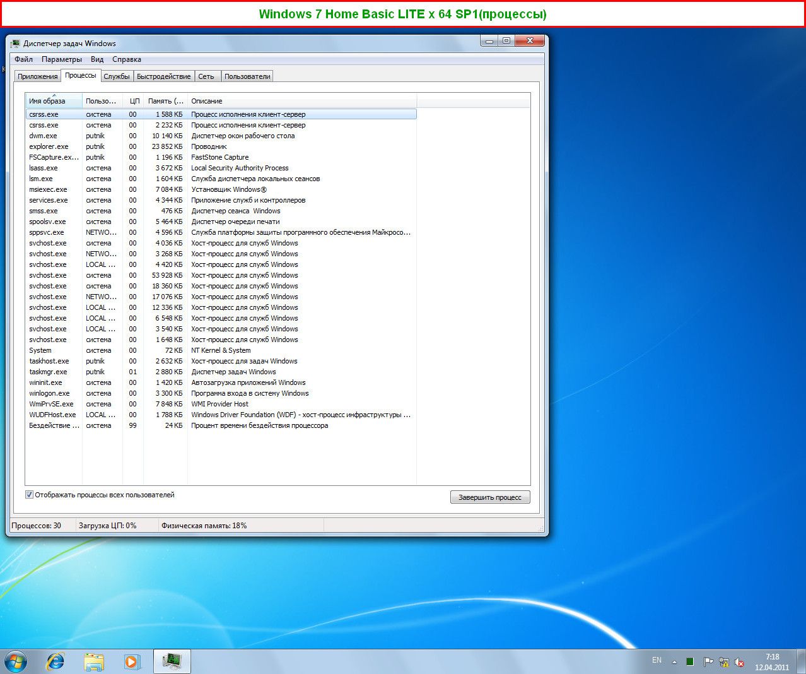
Task: Select svchost.exe row using 17 076 КБ
Action: point(221,297)
